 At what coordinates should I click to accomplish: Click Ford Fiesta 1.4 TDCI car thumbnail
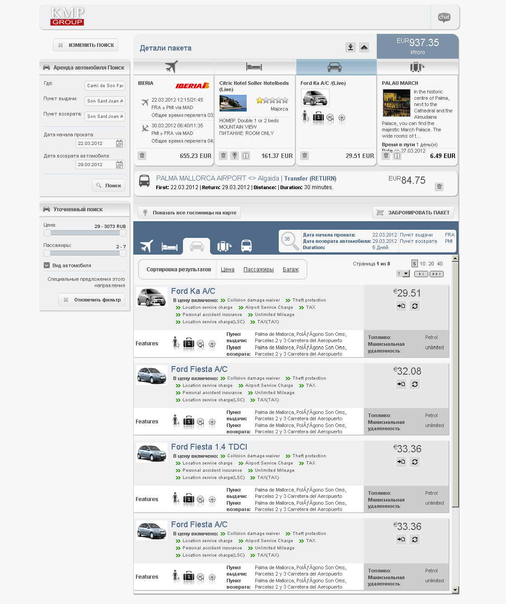pos(152,453)
